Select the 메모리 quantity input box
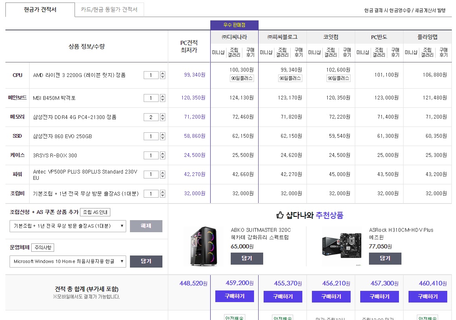 [151, 117]
